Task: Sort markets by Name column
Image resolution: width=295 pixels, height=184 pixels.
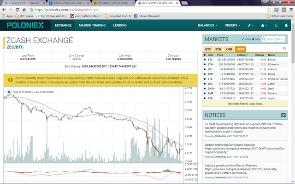Action: pos(271,55)
